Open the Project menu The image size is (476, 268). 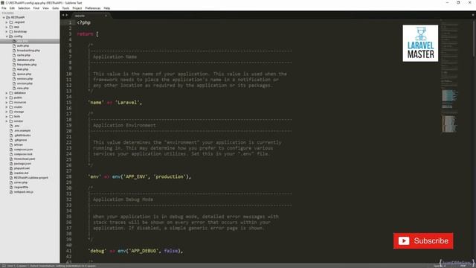[77, 8]
